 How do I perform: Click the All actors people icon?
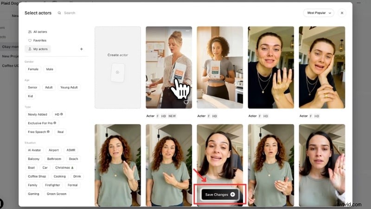[x=30, y=32]
